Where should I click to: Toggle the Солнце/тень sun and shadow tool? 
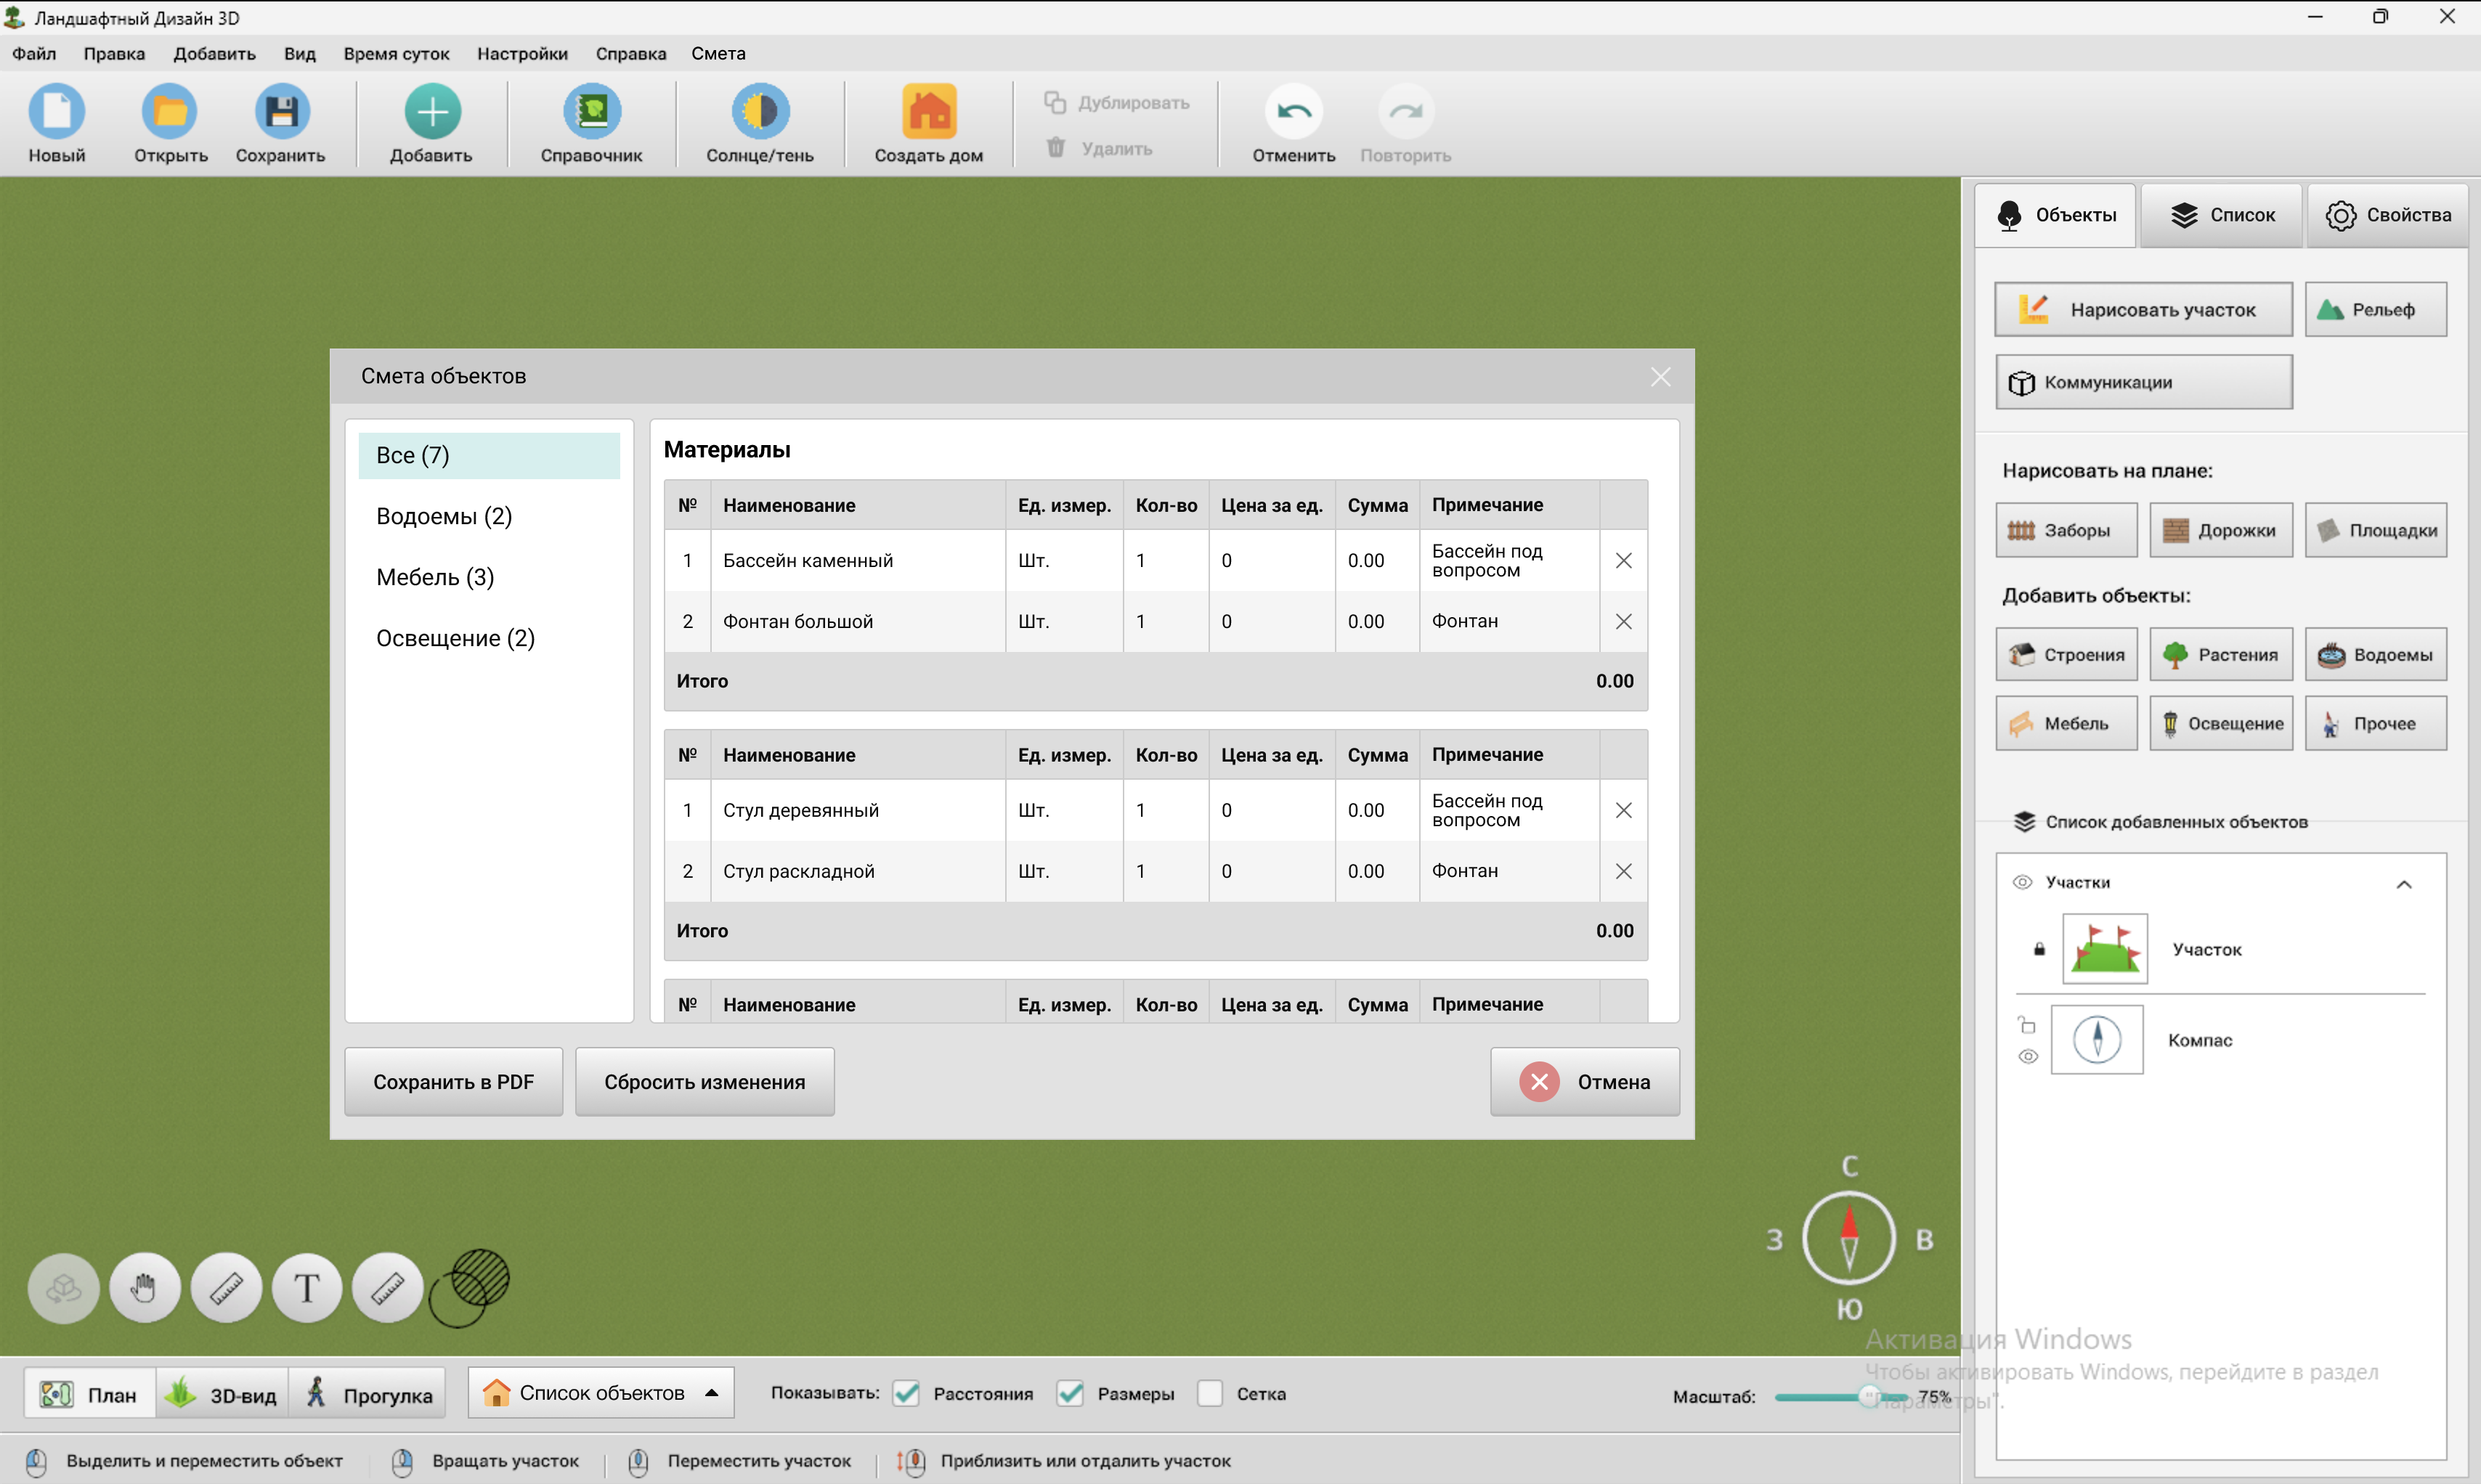pos(759,112)
